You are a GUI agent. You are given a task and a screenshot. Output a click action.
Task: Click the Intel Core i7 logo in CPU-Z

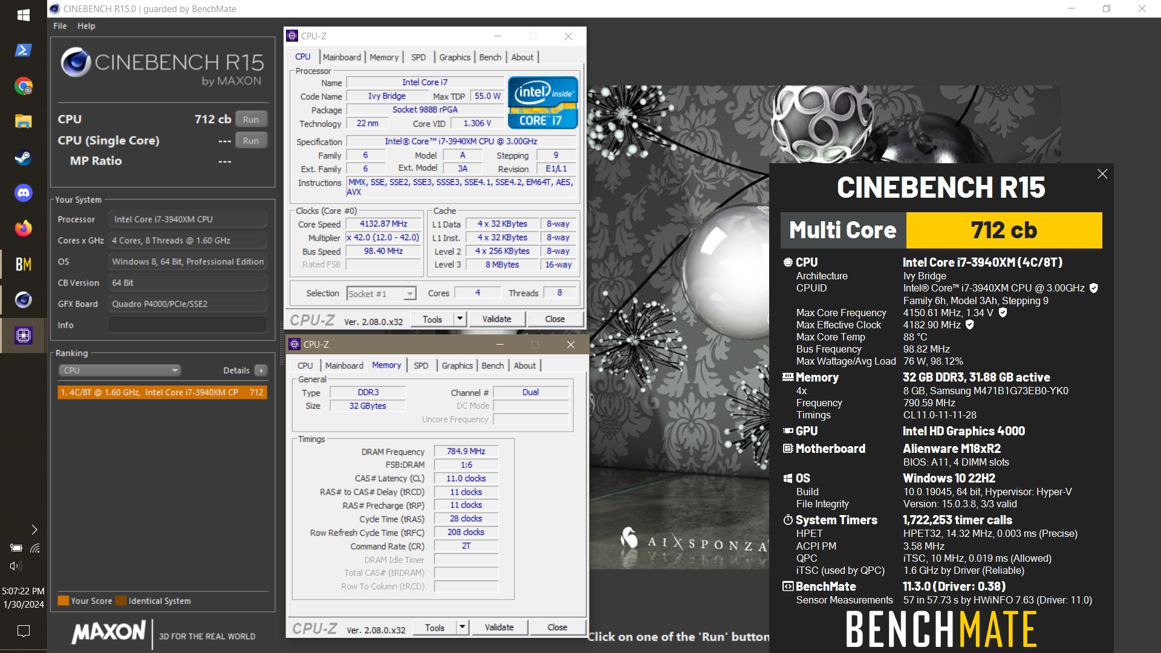(x=542, y=102)
